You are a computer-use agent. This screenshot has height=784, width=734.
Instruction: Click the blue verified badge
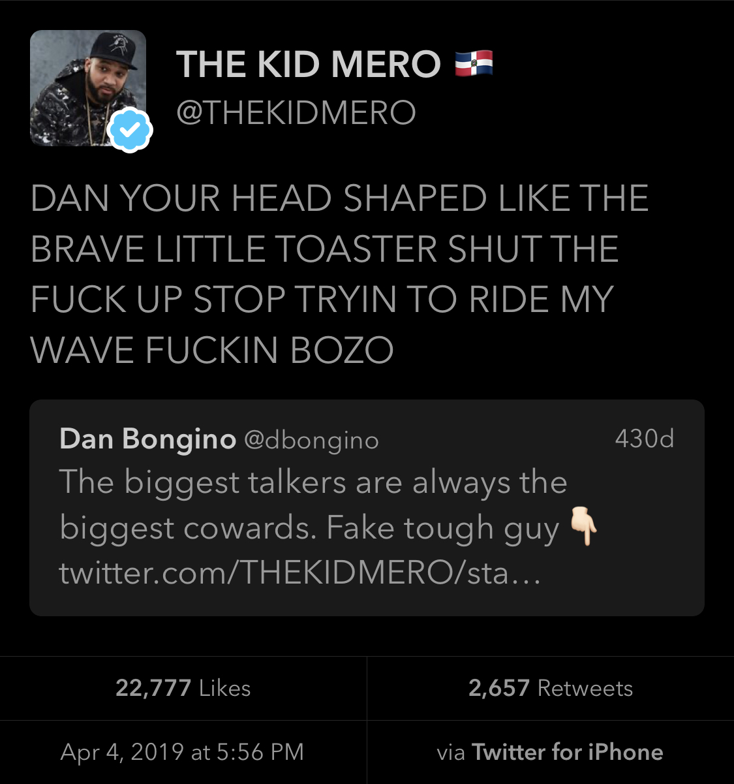click(130, 131)
